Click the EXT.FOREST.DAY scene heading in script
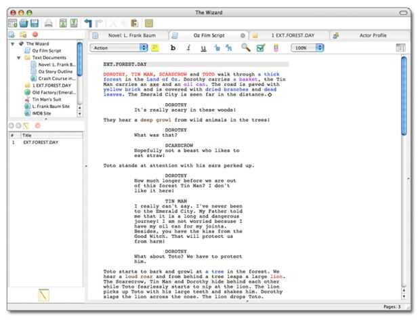Screen dimensions: 420x326 point(125,64)
